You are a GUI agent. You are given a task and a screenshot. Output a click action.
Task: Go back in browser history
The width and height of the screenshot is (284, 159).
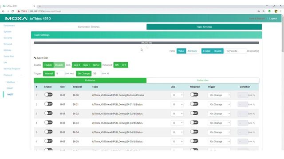click(3, 11)
